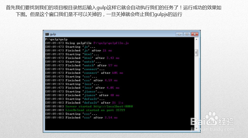
Task: Click the "Starting 'less'..." line
Action: coord(72,84)
